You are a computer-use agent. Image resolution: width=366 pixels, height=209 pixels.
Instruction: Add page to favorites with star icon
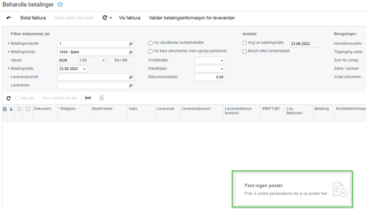[x=60, y=4]
